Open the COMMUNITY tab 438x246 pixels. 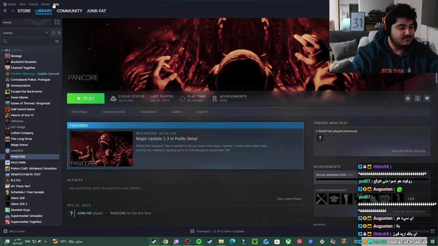point(69,11)
